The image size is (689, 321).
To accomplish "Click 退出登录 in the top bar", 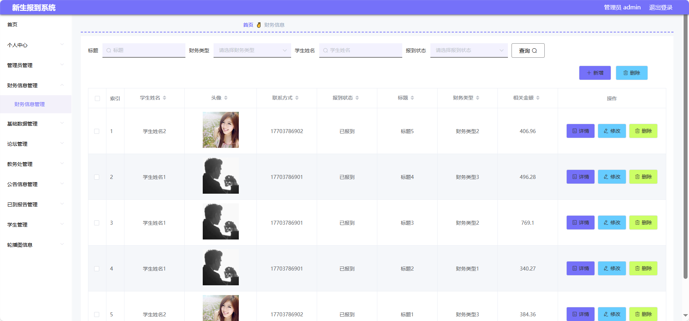I will pos(661,8).
